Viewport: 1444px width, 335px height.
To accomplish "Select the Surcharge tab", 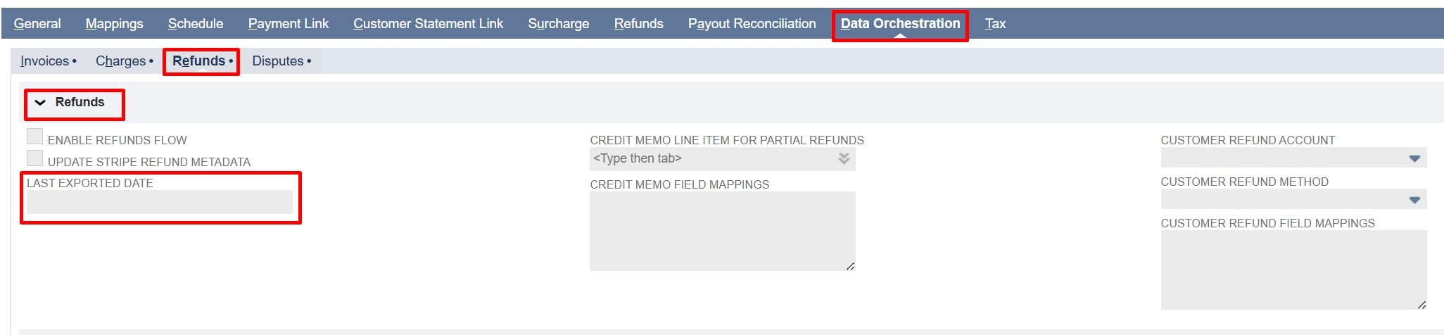I will pyautogui.click(x=559, y=24).
